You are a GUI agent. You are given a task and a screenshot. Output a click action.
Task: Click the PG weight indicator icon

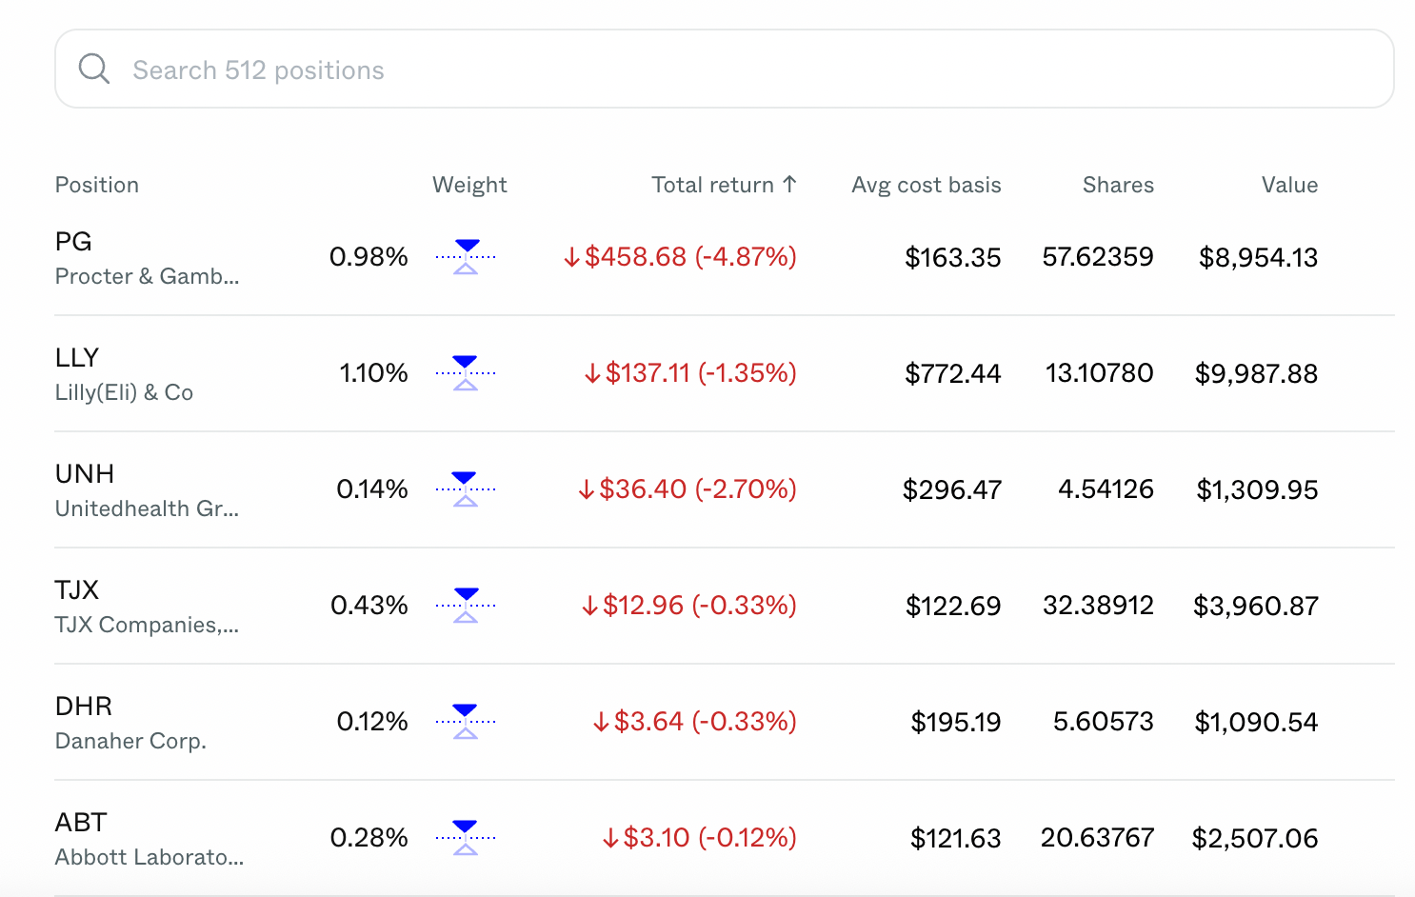(x=466, y=257)
